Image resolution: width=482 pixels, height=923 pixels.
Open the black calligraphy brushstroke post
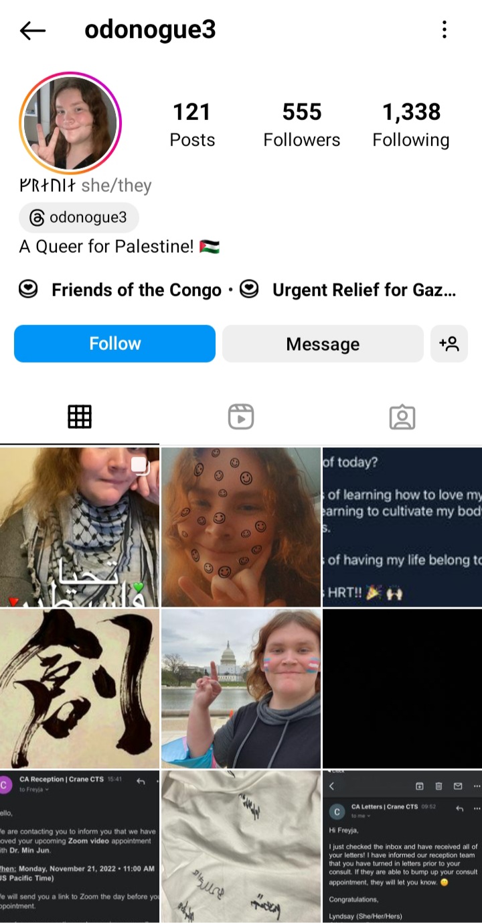pos(80,688)
